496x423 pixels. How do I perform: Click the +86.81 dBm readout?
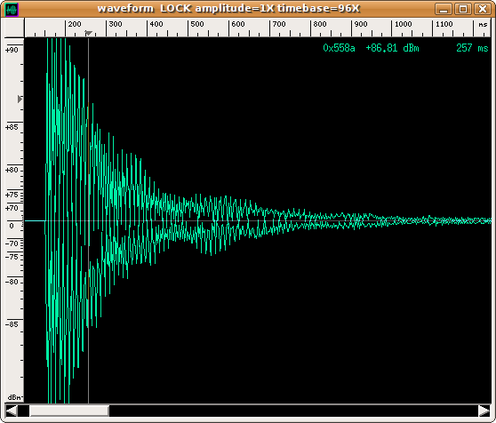(392, 48)
